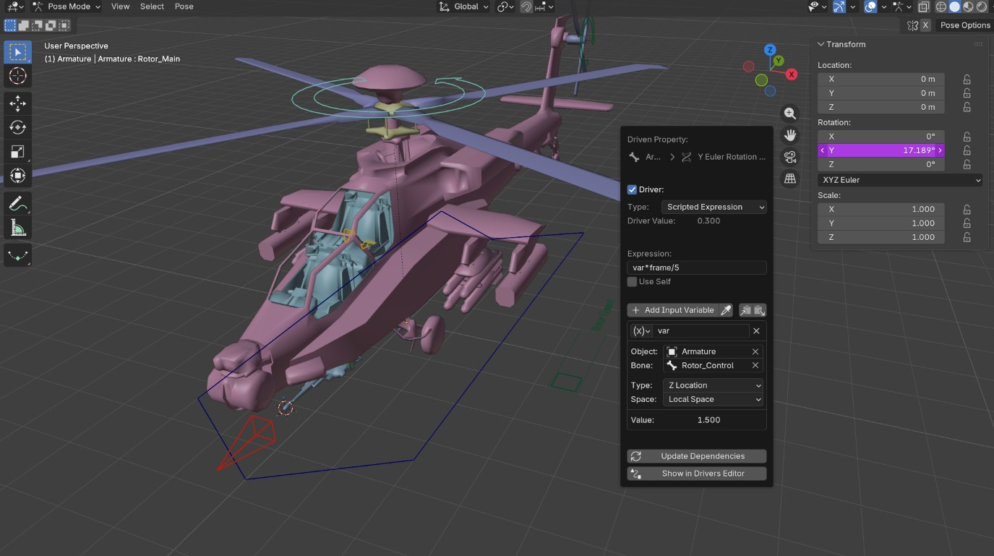Image resolution: width=994 pixels, height=556 pixels.
Task: Click Show in Drivers Editor
Action: click(x=697, y=474)
